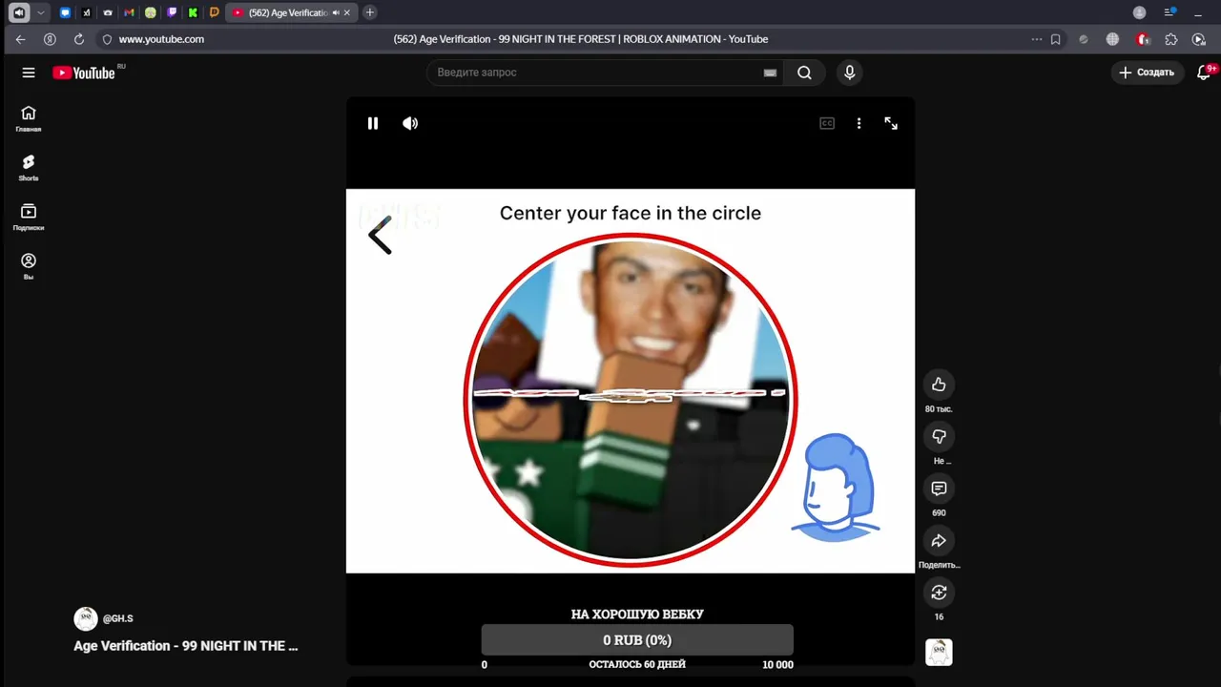Image resolution: width=1221 pixels, height=687 pixels.
Task: Open the puzzle-piece extensions menu
Action: pos(1170,39)
